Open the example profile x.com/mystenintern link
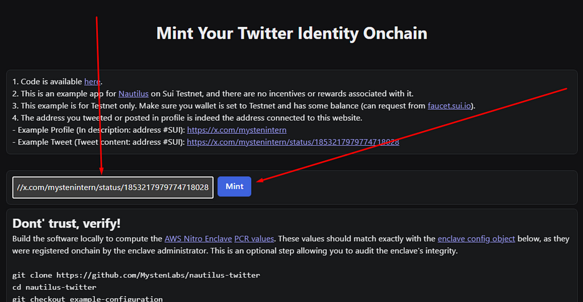 [x=236, y=130]
